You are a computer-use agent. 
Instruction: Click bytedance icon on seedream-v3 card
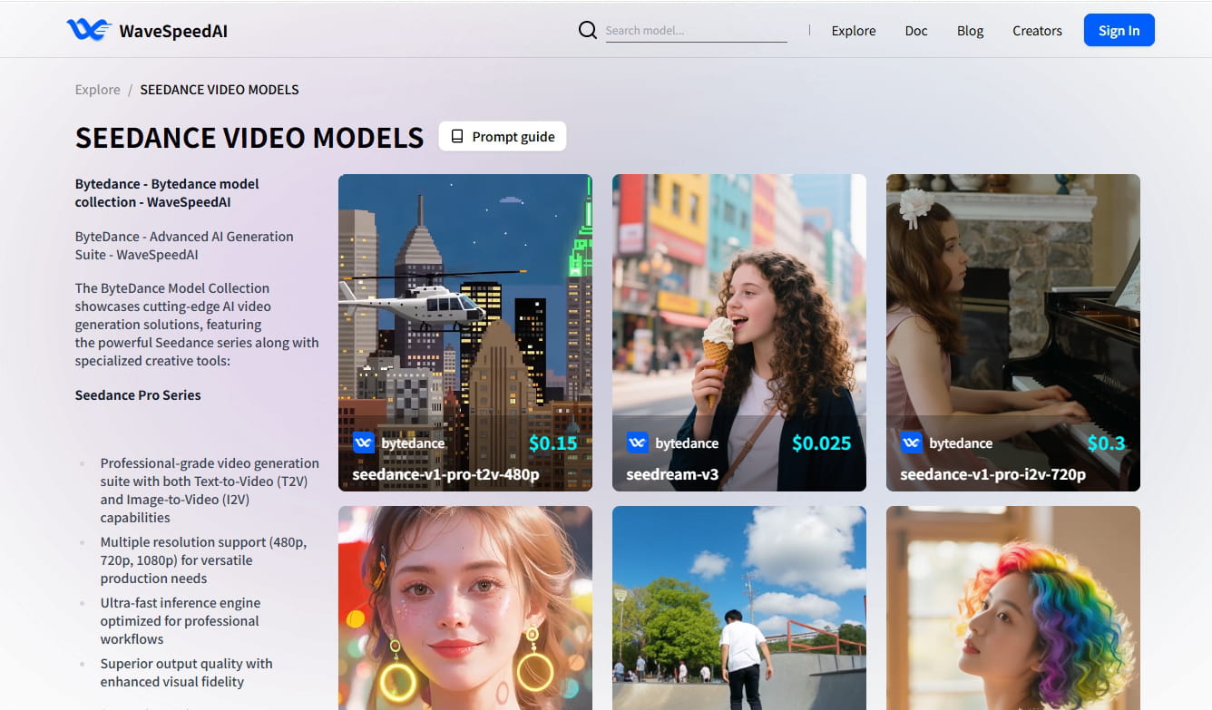(x=638, y=443)
